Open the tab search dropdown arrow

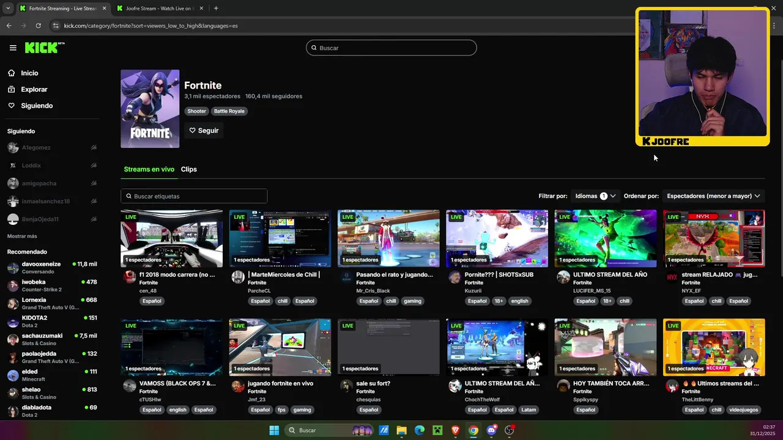[x=7, y=9]
